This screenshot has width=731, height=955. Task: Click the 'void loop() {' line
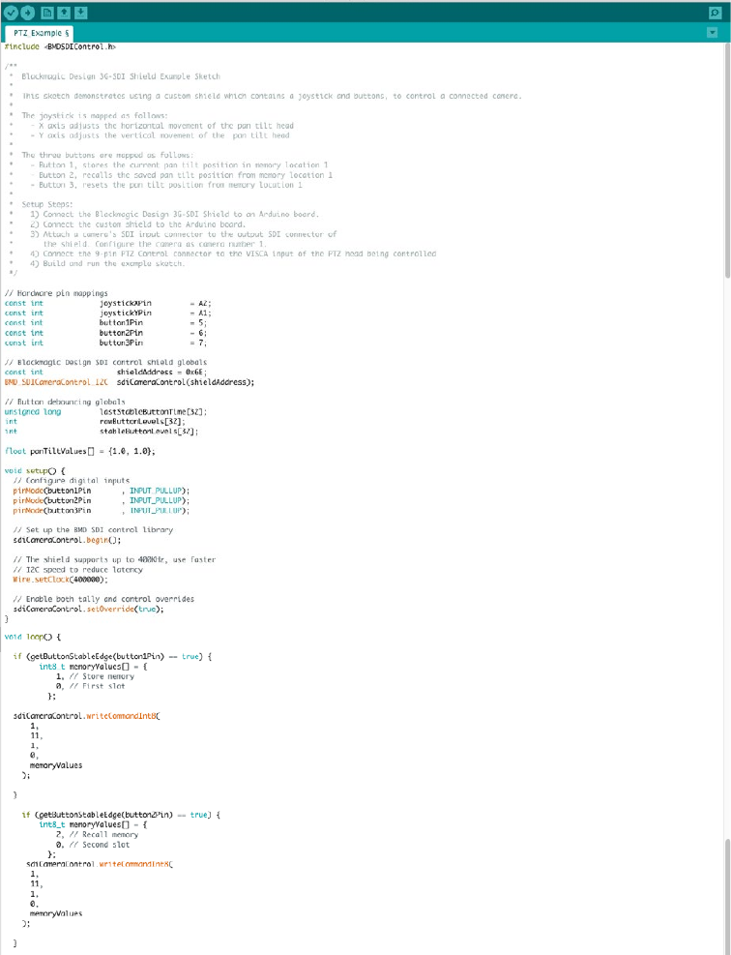[x=32, y=637]
